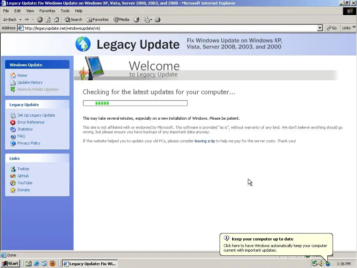357x268 pixels.
Task: Open the FAQ link
Action: (21, 136)
